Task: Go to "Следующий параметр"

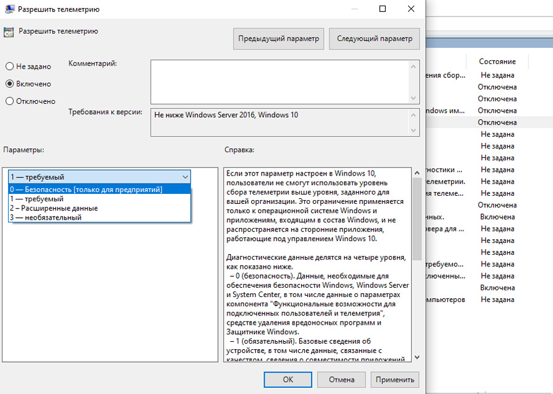Action: pyautogui.click(x=375, y=39)
